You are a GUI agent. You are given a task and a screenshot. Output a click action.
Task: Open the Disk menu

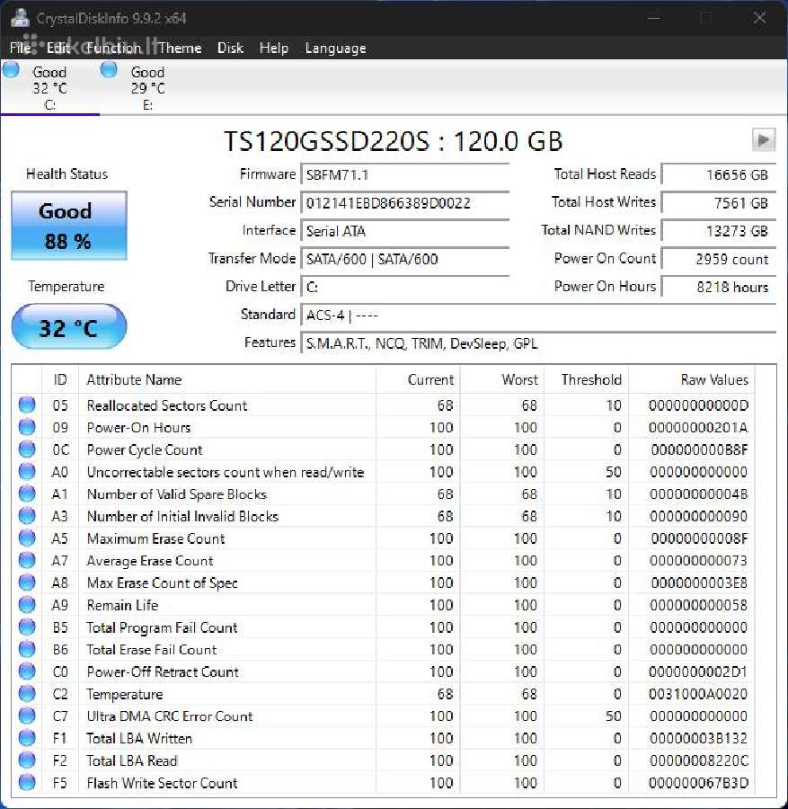tap(230, 48)
